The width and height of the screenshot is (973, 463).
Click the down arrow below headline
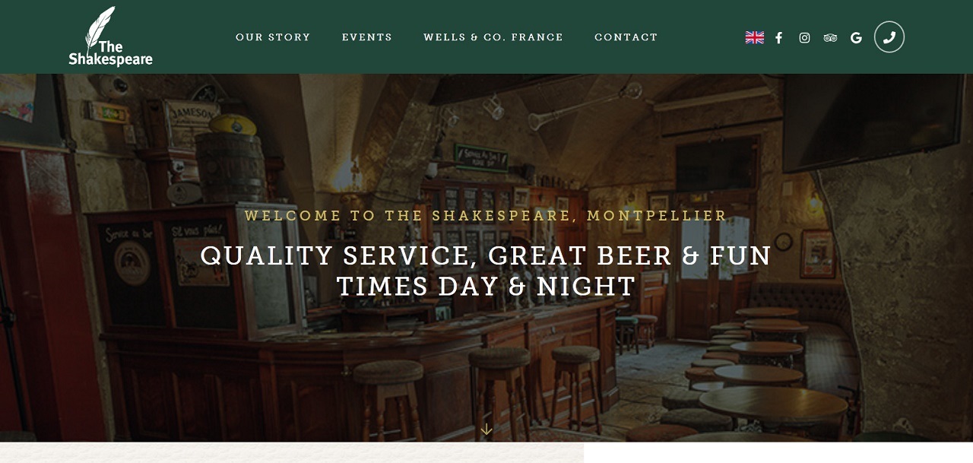pyautogui.click(x=486, y=430)
